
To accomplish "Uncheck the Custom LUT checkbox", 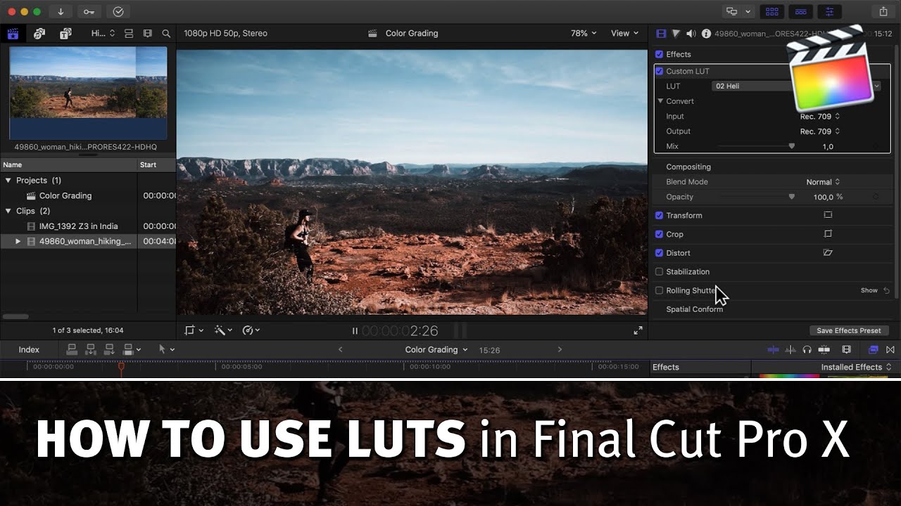I will pos(660,71).
